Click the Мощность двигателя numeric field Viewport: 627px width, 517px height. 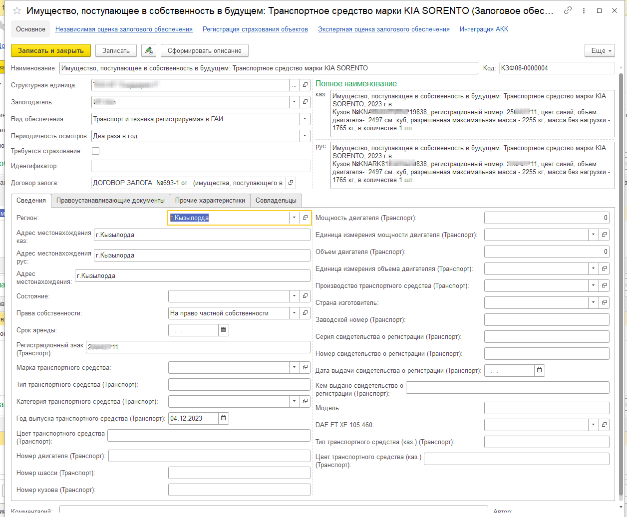pos(547,218)
